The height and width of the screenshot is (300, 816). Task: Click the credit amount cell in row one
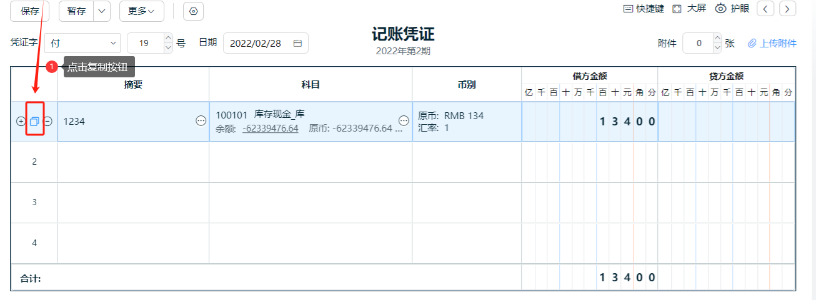(x=727, y=122)
